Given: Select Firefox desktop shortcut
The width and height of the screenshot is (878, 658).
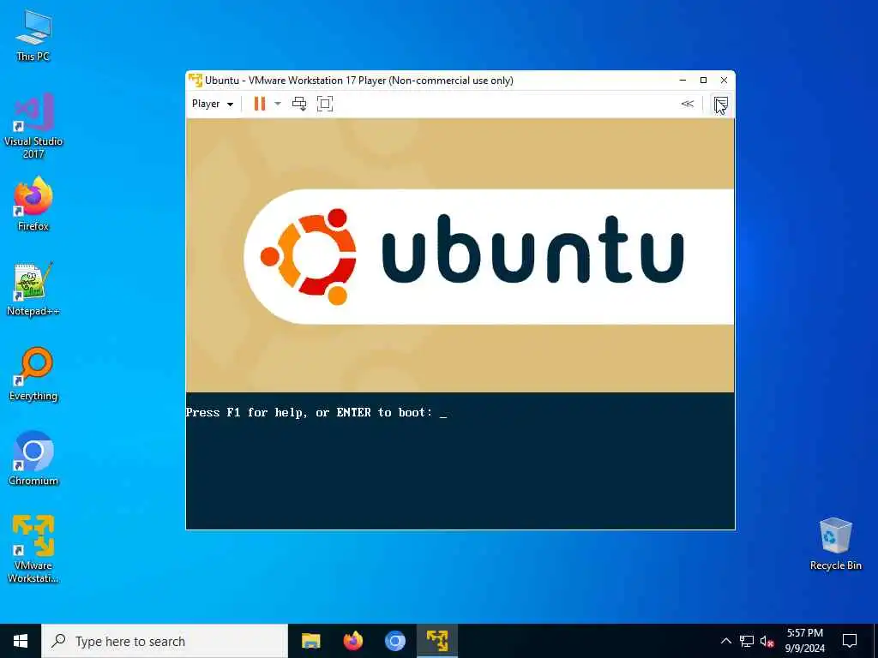Looking at the screenshot, I should click(x=33, y=204).
